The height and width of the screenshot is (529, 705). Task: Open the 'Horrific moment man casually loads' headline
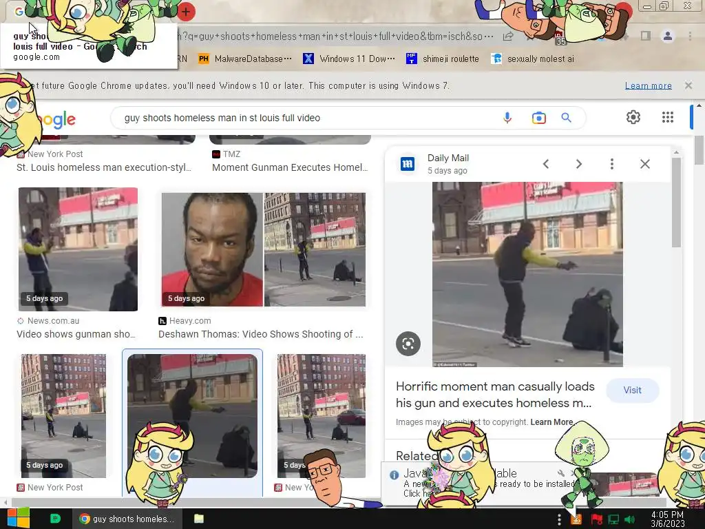495,395
